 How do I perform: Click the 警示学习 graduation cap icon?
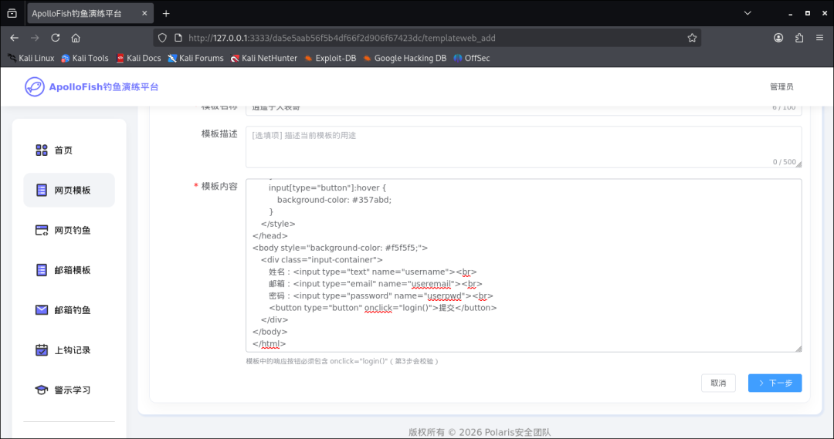[42, 390]
